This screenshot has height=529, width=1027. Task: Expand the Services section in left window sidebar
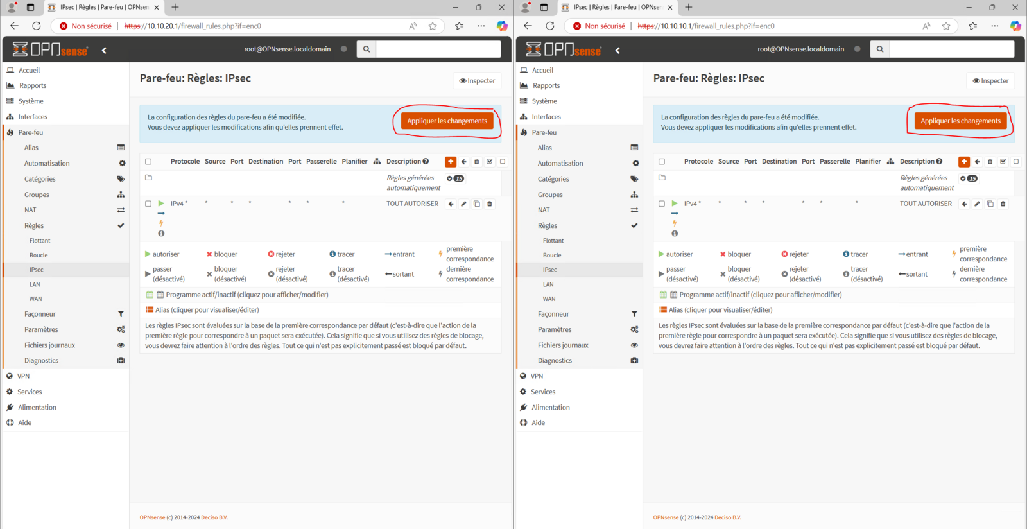[x=30, y=392]
